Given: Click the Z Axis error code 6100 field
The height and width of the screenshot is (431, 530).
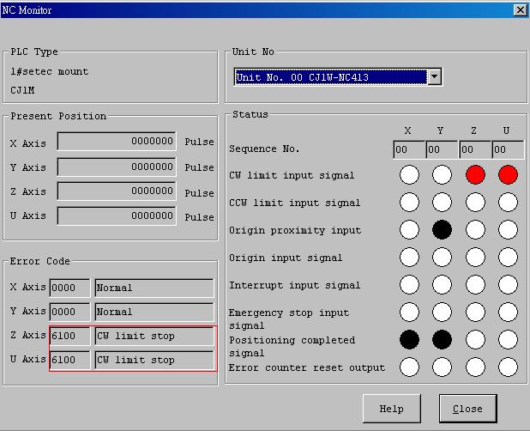Looking at the screenshot, I should pyautogui.click(x=69, y=336).
